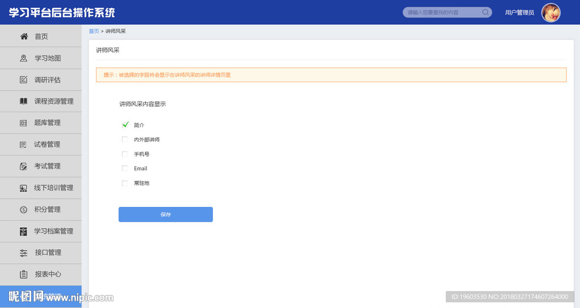This screenshot has width=580, height=308.
Task: Open 报表中心 menu item
Action: tap(41, 274)
